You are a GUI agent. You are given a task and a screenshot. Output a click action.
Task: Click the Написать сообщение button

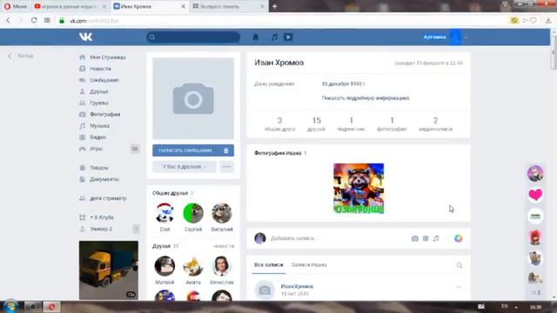click(193, 150)
